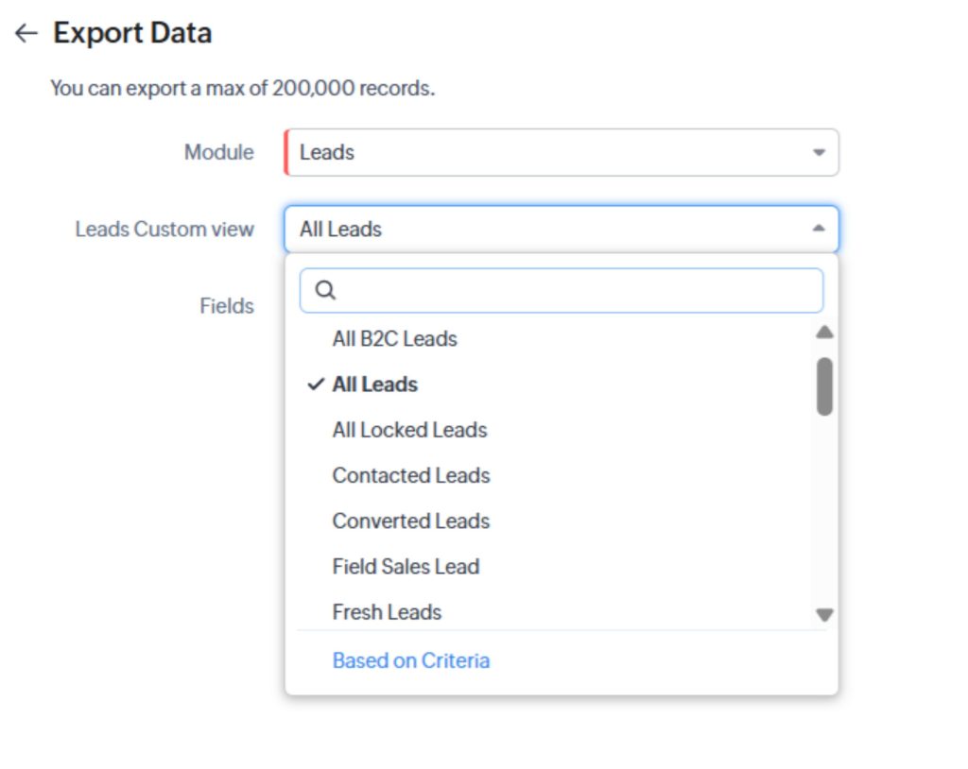Click the 200,000 records limit note
This screenshot has width=968, height=769.
(243, 88)
